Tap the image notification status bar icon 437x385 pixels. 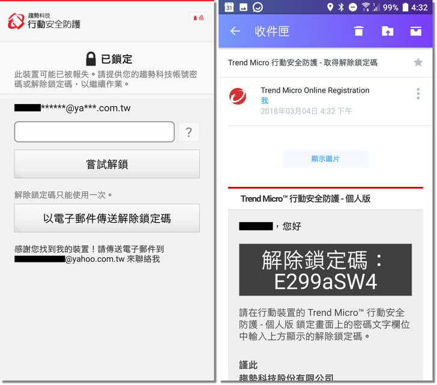(x=243, y=7)
